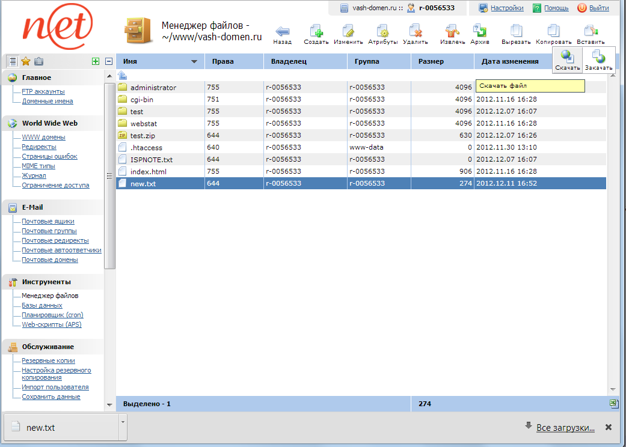This screenshot has width=626, height=447.
Task: Open the Базы данных link
Action: (x=42, y=305)
